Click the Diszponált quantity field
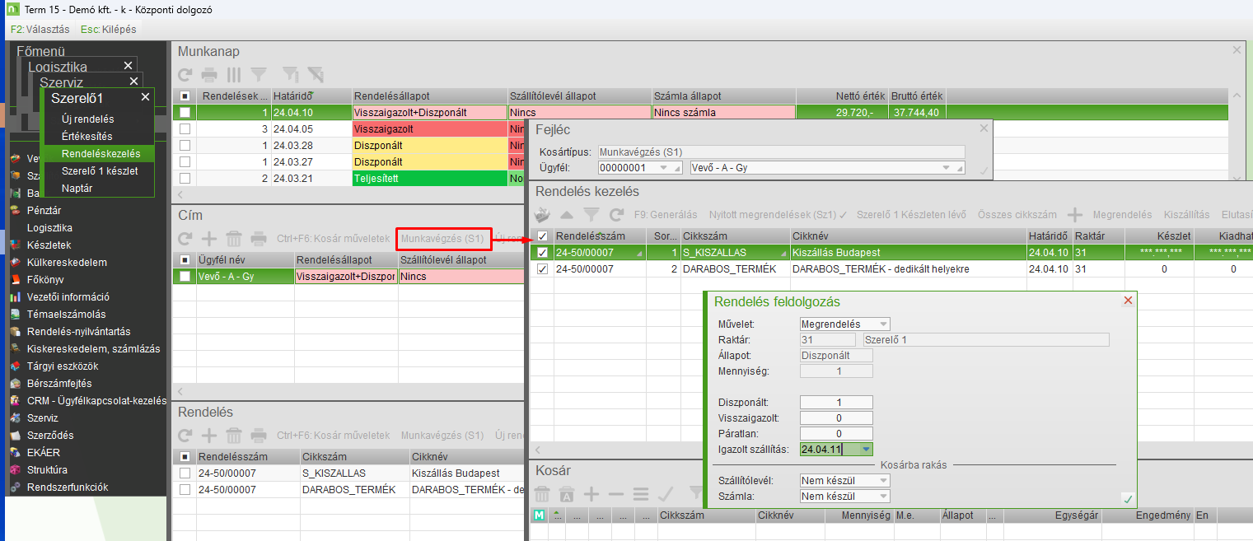Image resolution: width=1253 pixels, height=541 pixels. (836, 403)
